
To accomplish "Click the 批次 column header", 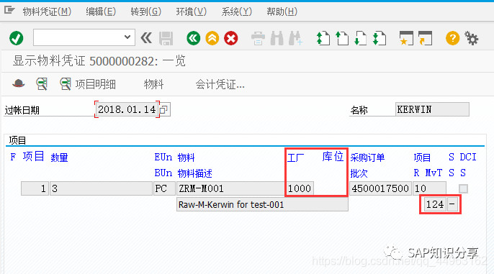I will click(359, 173).
